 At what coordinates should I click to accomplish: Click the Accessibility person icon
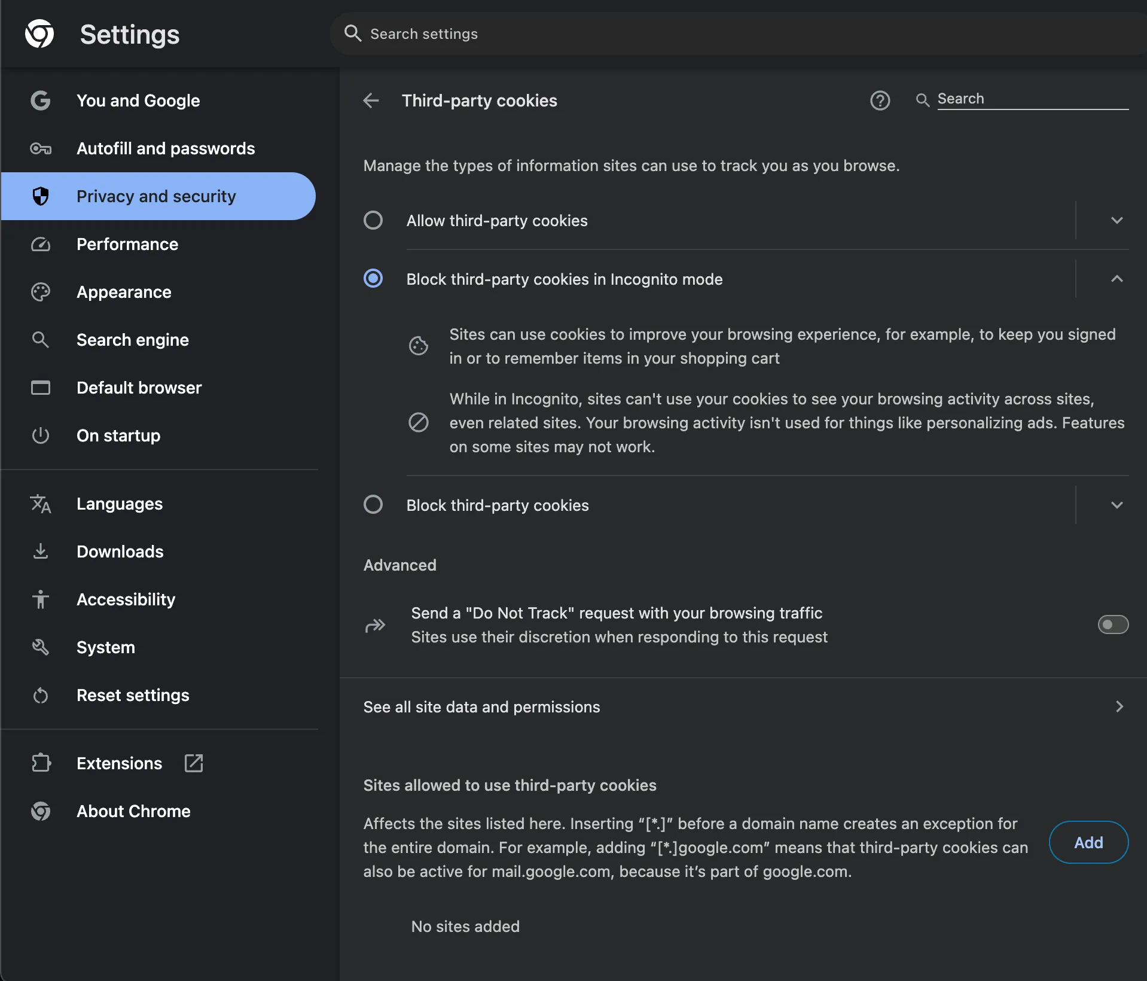tap(41, 599)
